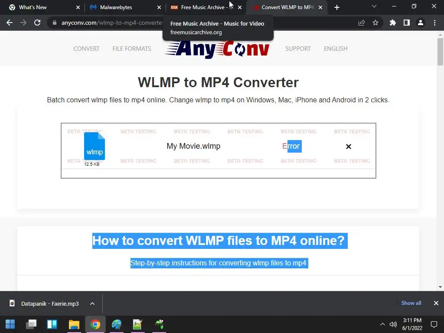This screenshot has height=333, width=444.
Task: Show hidden system tray icons
Action: pos(382,324)
